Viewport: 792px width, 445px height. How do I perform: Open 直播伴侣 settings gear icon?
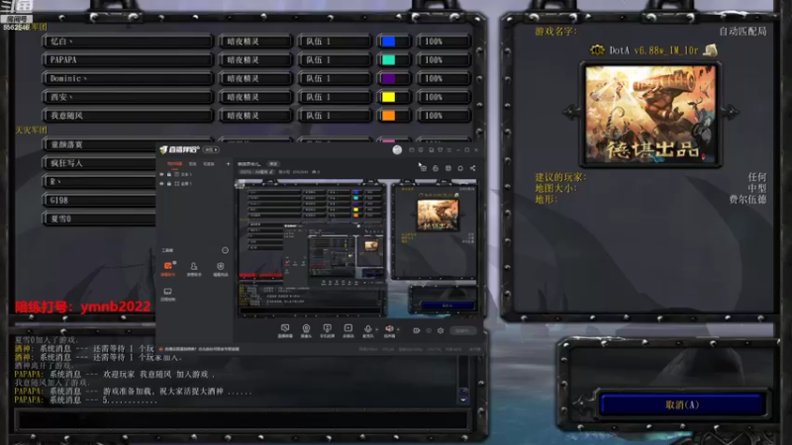441,330
